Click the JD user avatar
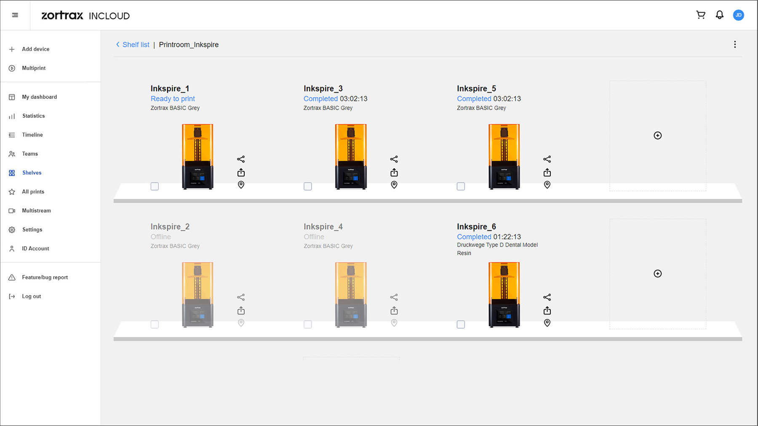The image size is (758, 426). pos(738,15)
